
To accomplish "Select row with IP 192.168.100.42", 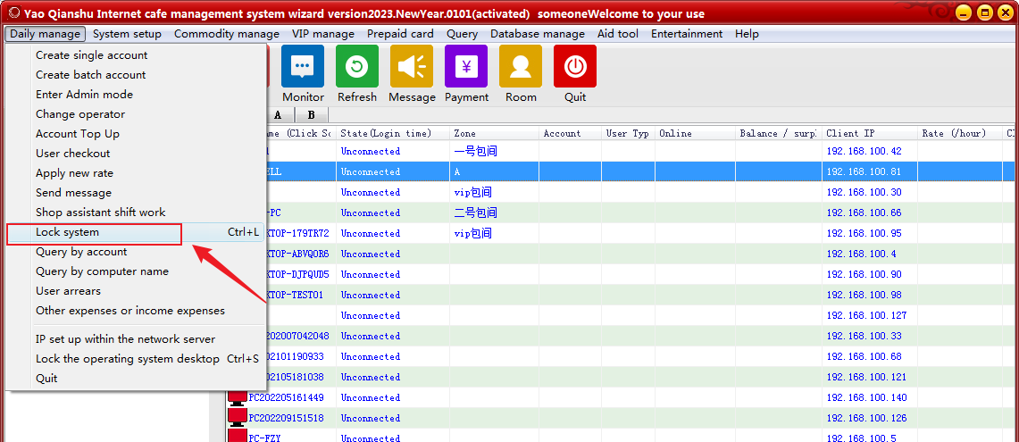I will (864, 152).
